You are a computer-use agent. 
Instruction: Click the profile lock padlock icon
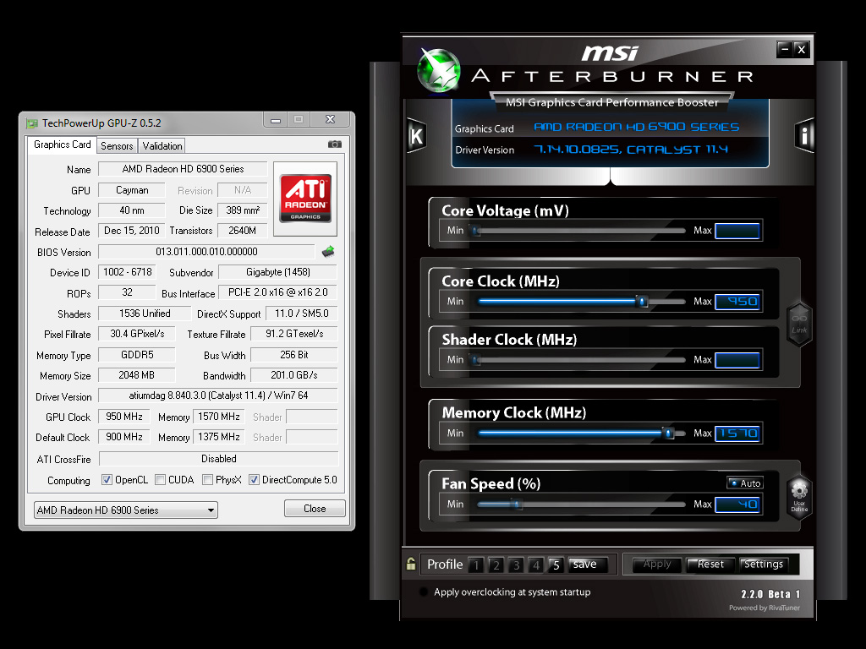(410, 564)
